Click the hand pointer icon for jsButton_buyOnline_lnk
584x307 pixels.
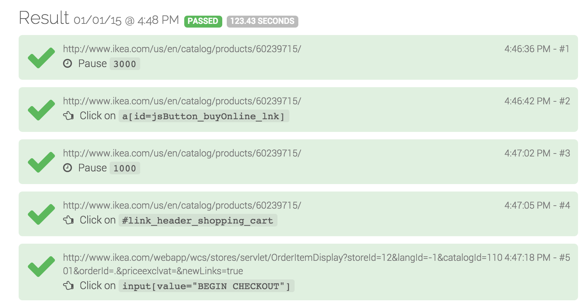tap(68, 116)
